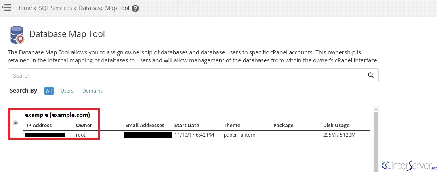The image size is (437, 172).
Task: Filter search by All
Action: click(x=49, y=91)
